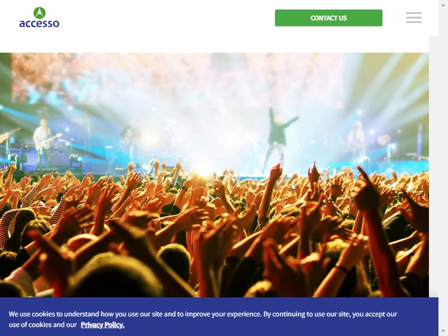448x336 pixels.
Task: Click the empty white header area beside logo
Action: pos(167,18)
